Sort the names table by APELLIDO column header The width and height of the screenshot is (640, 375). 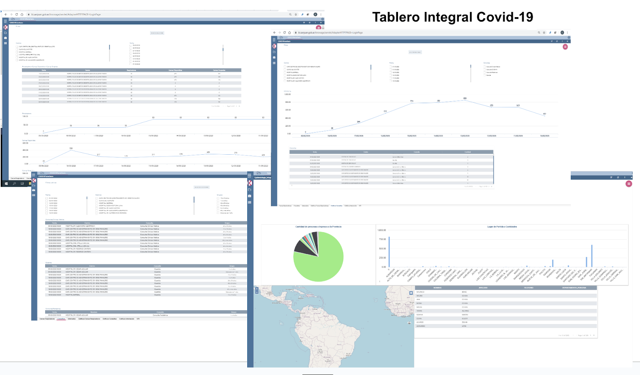pos(483,288)
